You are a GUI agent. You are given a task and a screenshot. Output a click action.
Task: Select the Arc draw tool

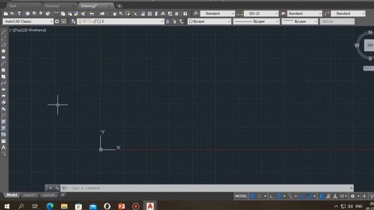[x=4, y=64]
